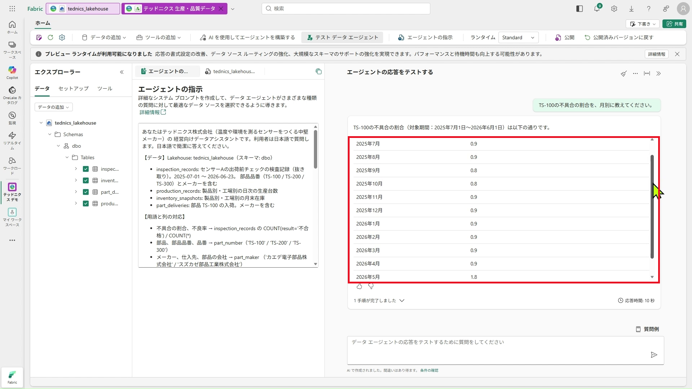692x389 pixels.
Task: Select the データ explorer tab
Action: point(42,89)
